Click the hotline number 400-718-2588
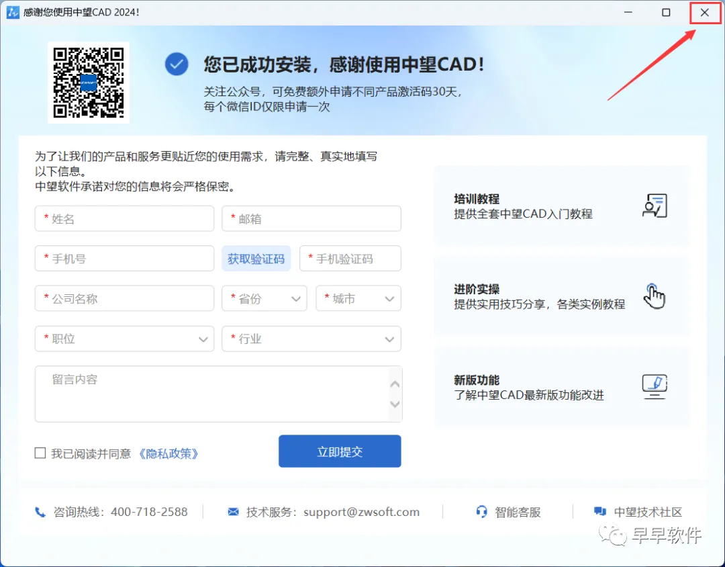The width and height of the screenshot is (725, 567). click(x=149, y=512)
